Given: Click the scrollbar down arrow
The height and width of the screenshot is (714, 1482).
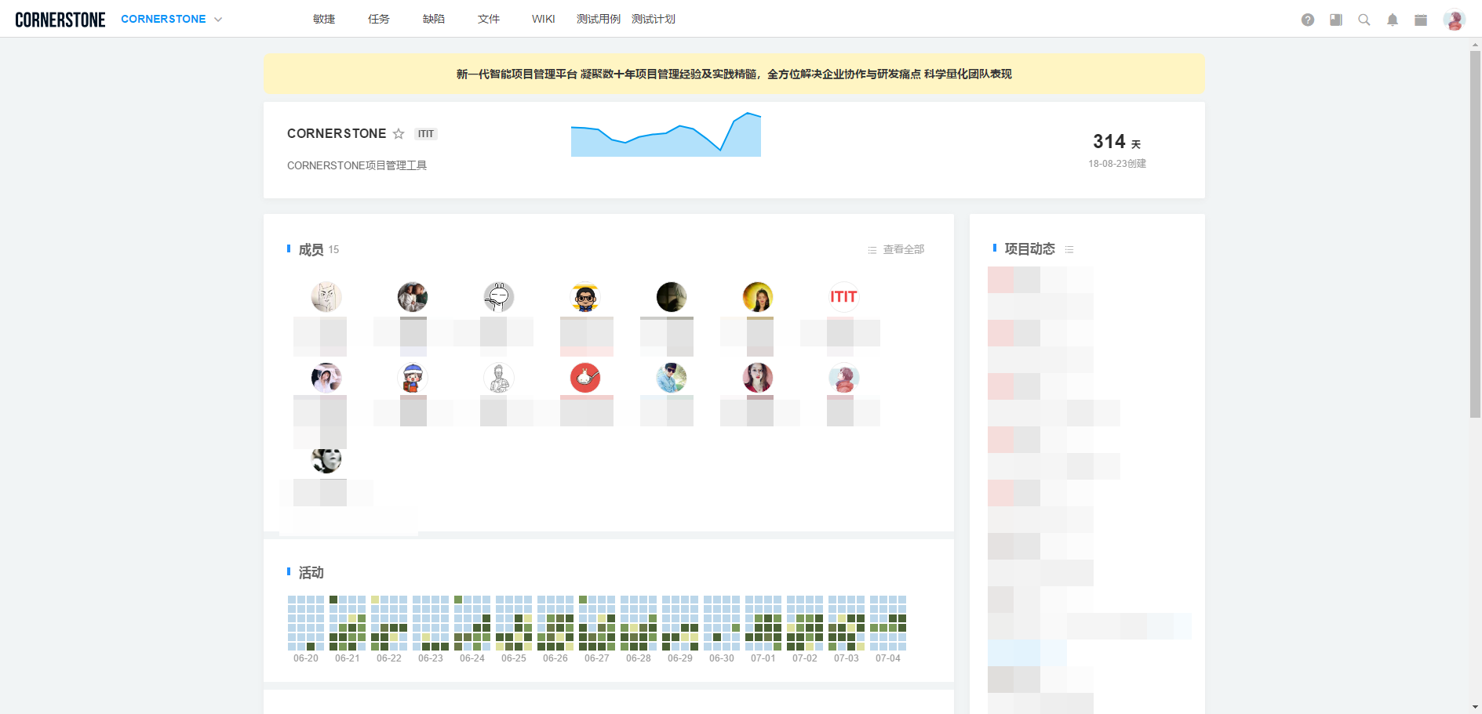Looking at the screenshot, I should tap(1475, 708).
